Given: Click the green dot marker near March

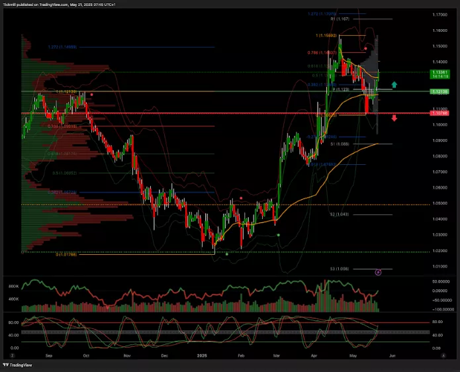Looking at the screenshot, I should click(279, 235).
